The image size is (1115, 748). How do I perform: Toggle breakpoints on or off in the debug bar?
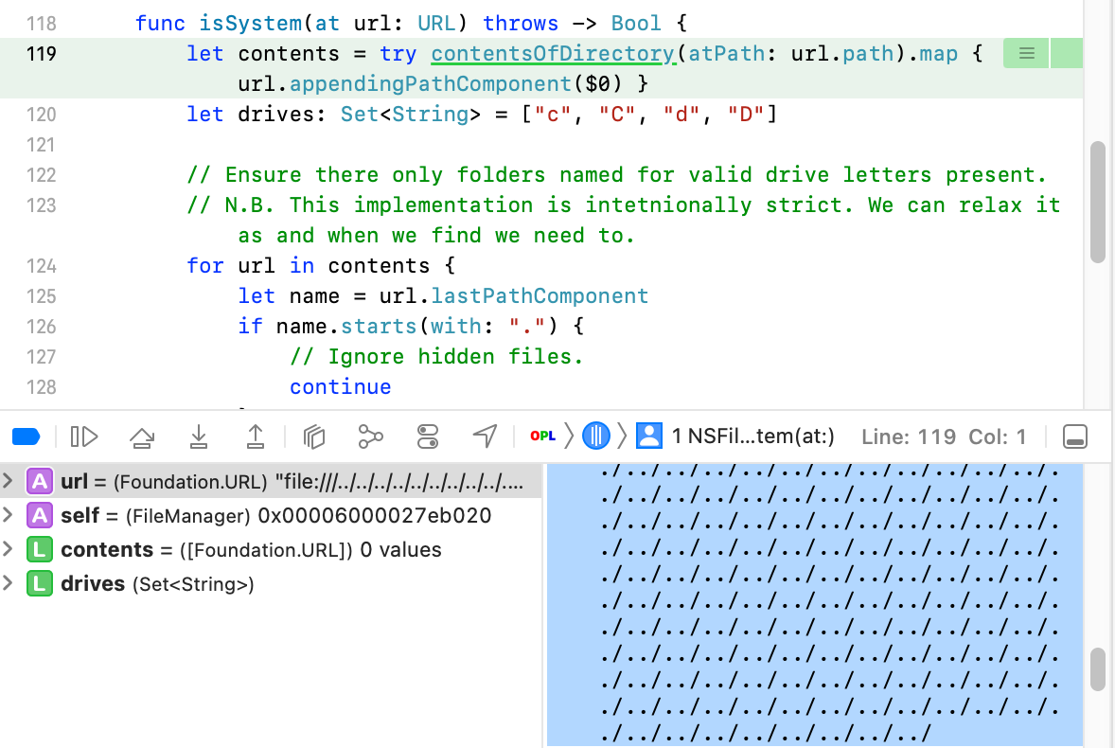(27, 436)
